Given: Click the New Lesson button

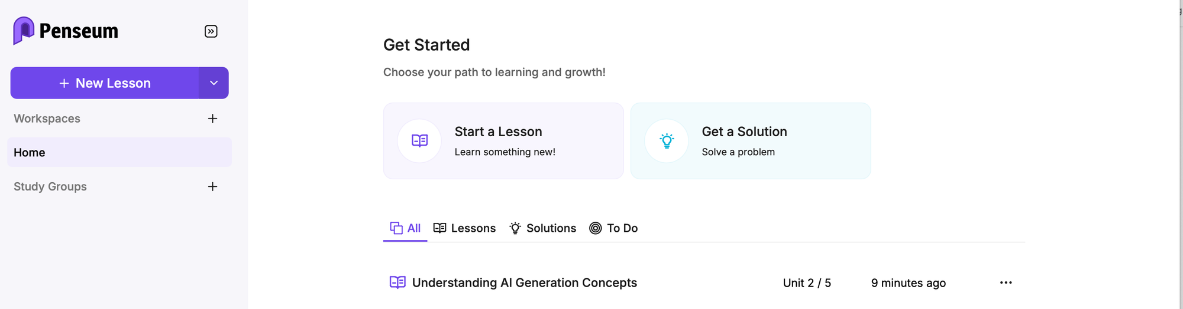Looking at the screenshot, I should [x=105, y=83].
